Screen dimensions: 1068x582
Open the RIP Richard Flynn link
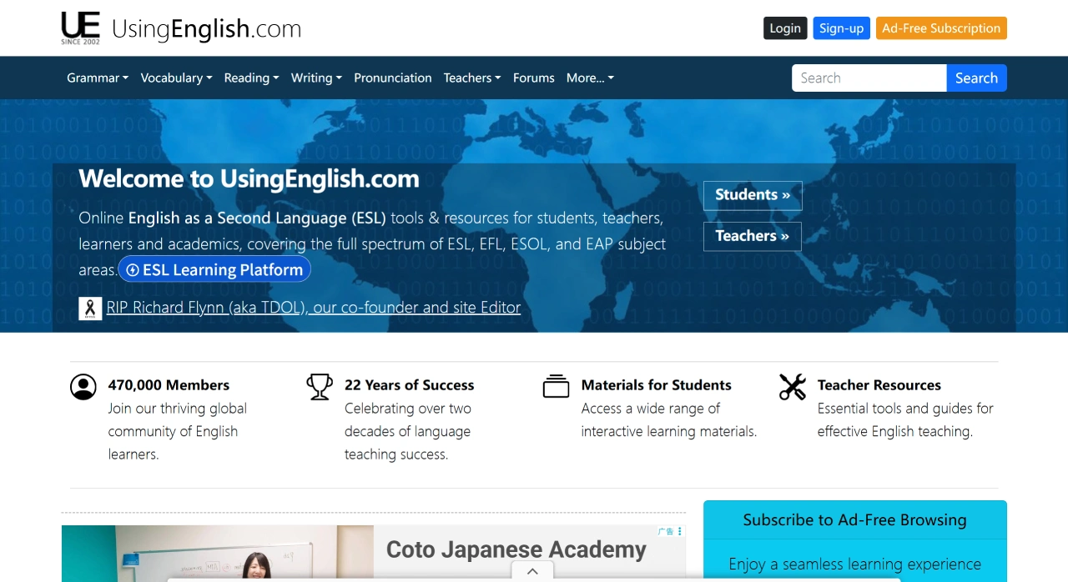(x=313, y=308)
